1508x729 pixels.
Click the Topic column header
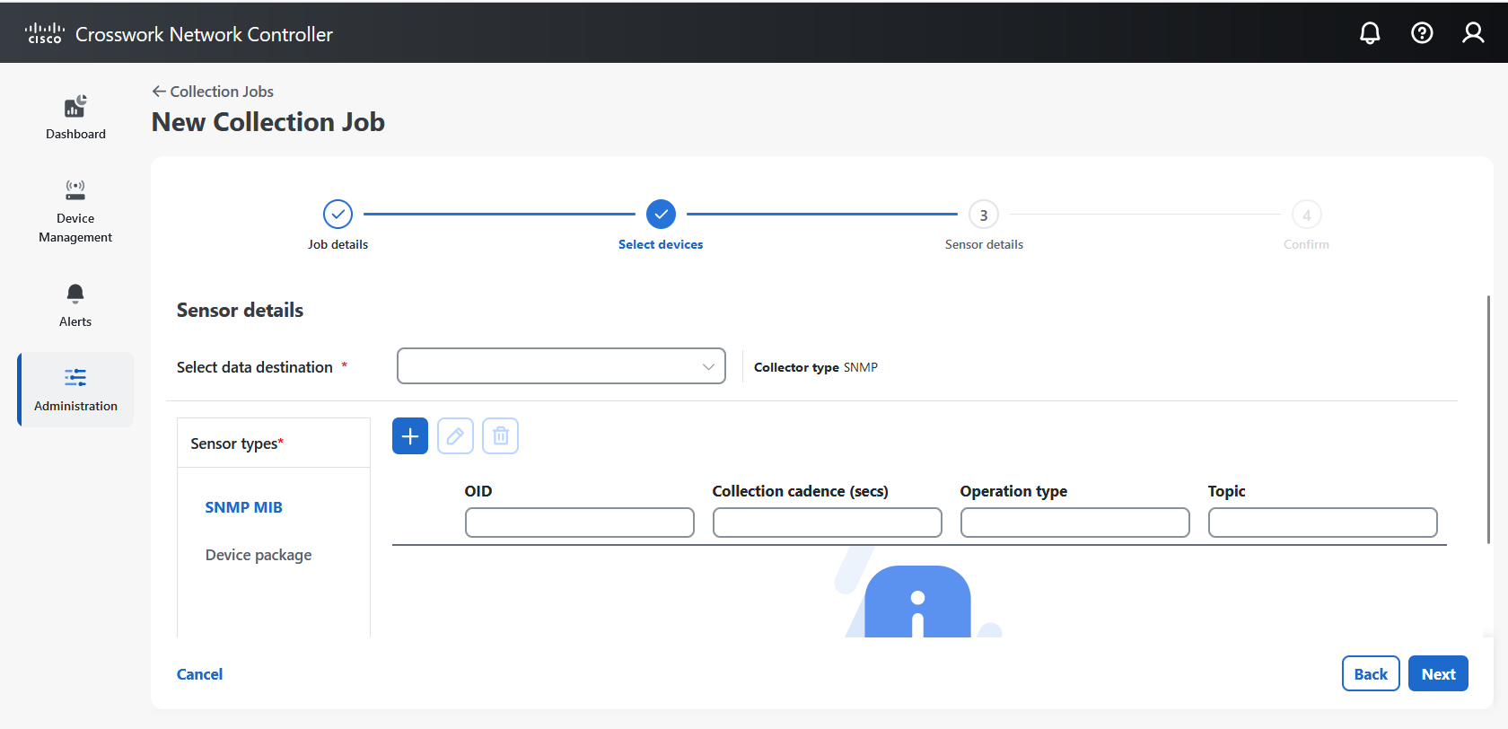point(1226,491)
